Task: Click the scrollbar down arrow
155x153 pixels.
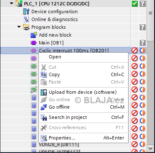Action: click(x=150, y=148)
